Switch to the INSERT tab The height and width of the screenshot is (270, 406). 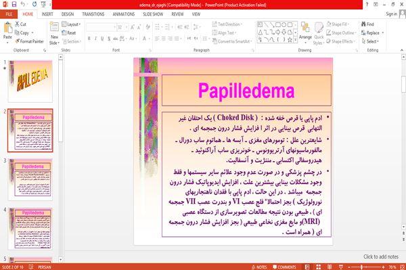click(x=47, y=14)
